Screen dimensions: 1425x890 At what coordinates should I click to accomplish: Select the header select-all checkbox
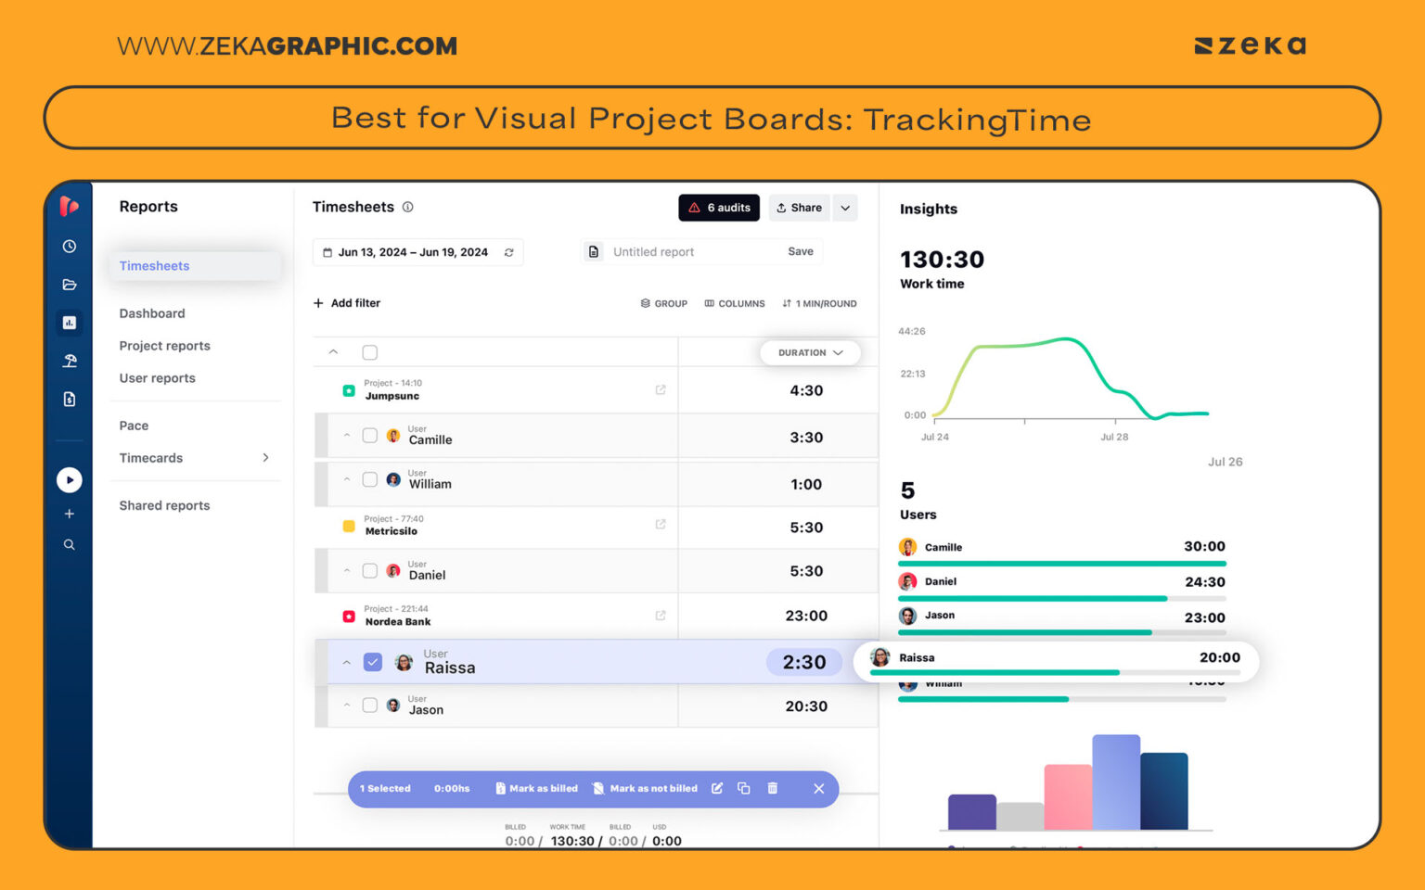pyautogui.click(x=369, y=352)
